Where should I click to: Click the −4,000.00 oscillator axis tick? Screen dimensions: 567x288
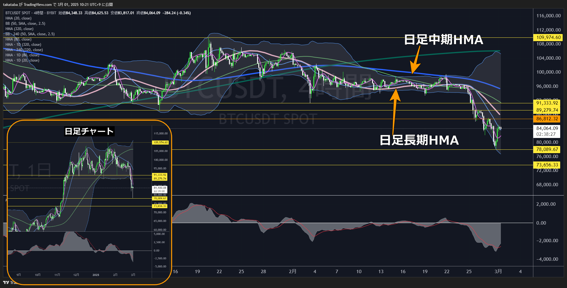[547, 259]
